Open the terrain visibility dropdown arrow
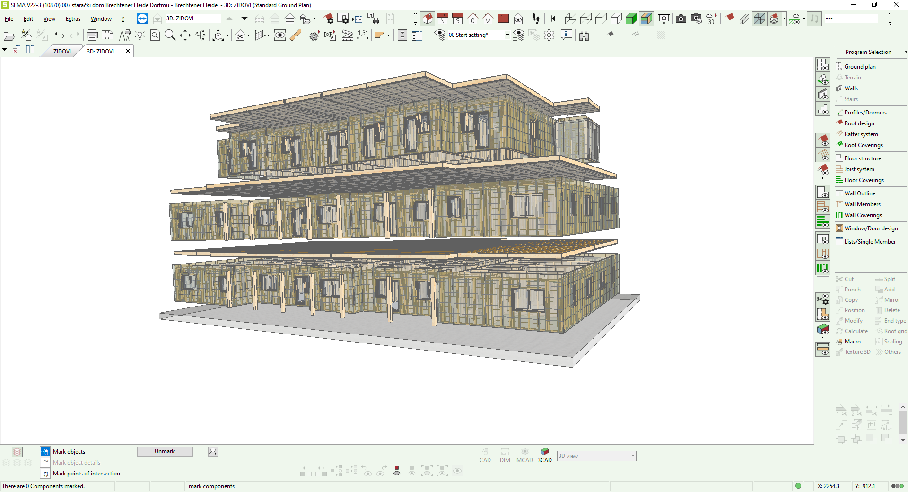 tap(804, 19)
